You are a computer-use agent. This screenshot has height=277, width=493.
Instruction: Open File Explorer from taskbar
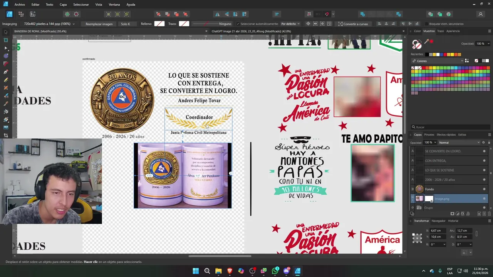[218, 271]
